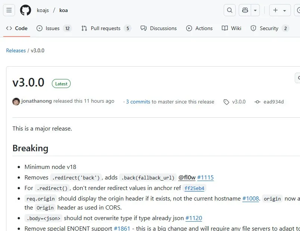This screenshot has height=231, width=300.
Task: Open the koa repository link
Action: [64, 10]
